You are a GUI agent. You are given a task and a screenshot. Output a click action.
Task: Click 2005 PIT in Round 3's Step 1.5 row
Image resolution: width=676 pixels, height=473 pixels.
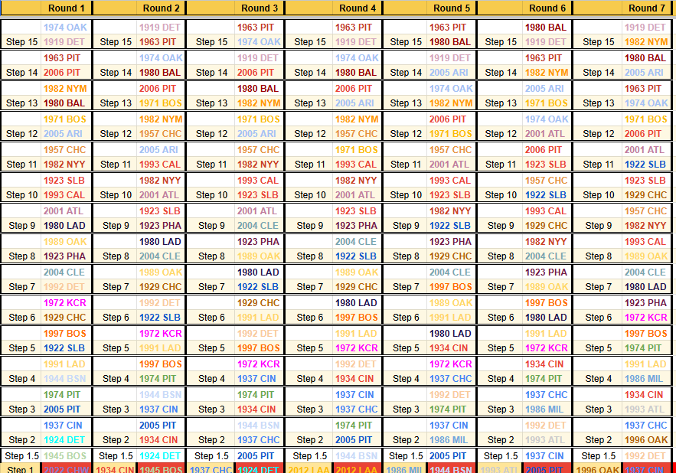click(256, 455)
